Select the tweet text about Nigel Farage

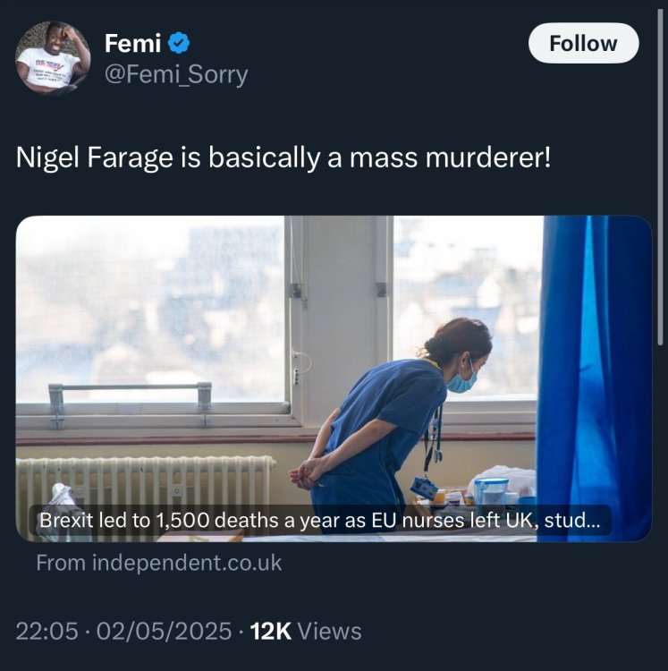pos(283,158)
